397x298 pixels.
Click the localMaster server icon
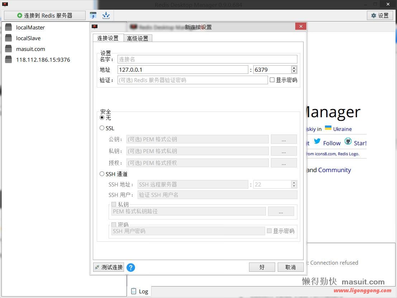tap(8, 27)
